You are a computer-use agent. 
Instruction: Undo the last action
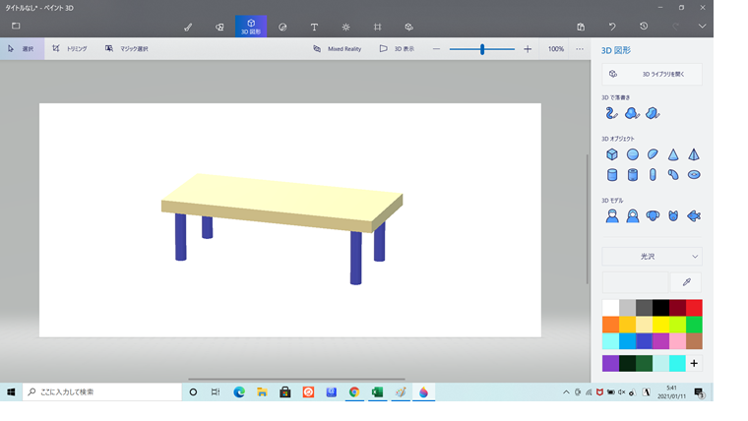click(612, 27)
